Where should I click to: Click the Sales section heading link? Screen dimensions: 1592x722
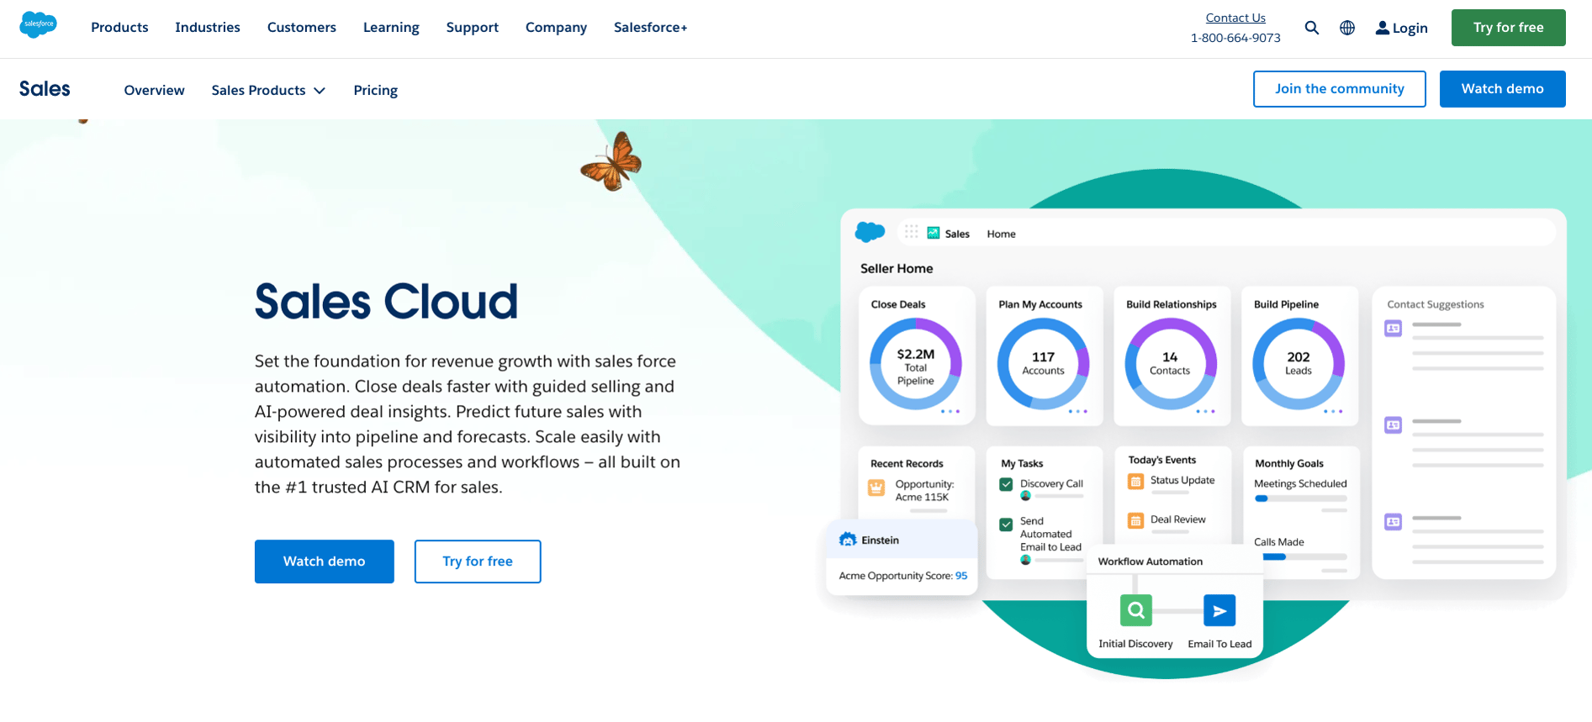coord(45,89)
